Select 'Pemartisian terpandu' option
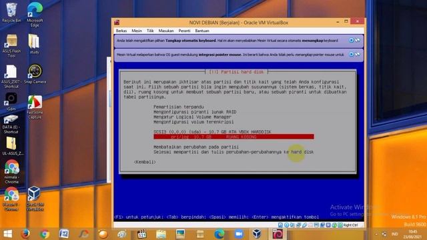The image size is (427, 240). click(179, 107)
